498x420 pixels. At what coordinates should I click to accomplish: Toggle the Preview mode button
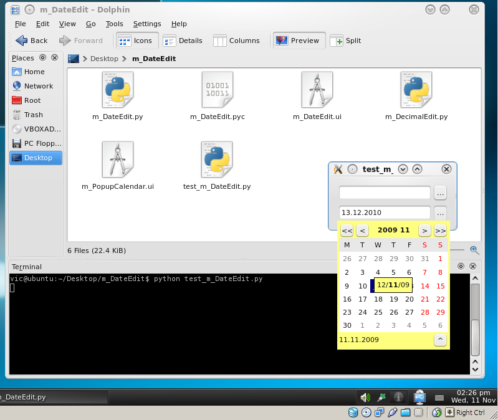pos(299,41)
